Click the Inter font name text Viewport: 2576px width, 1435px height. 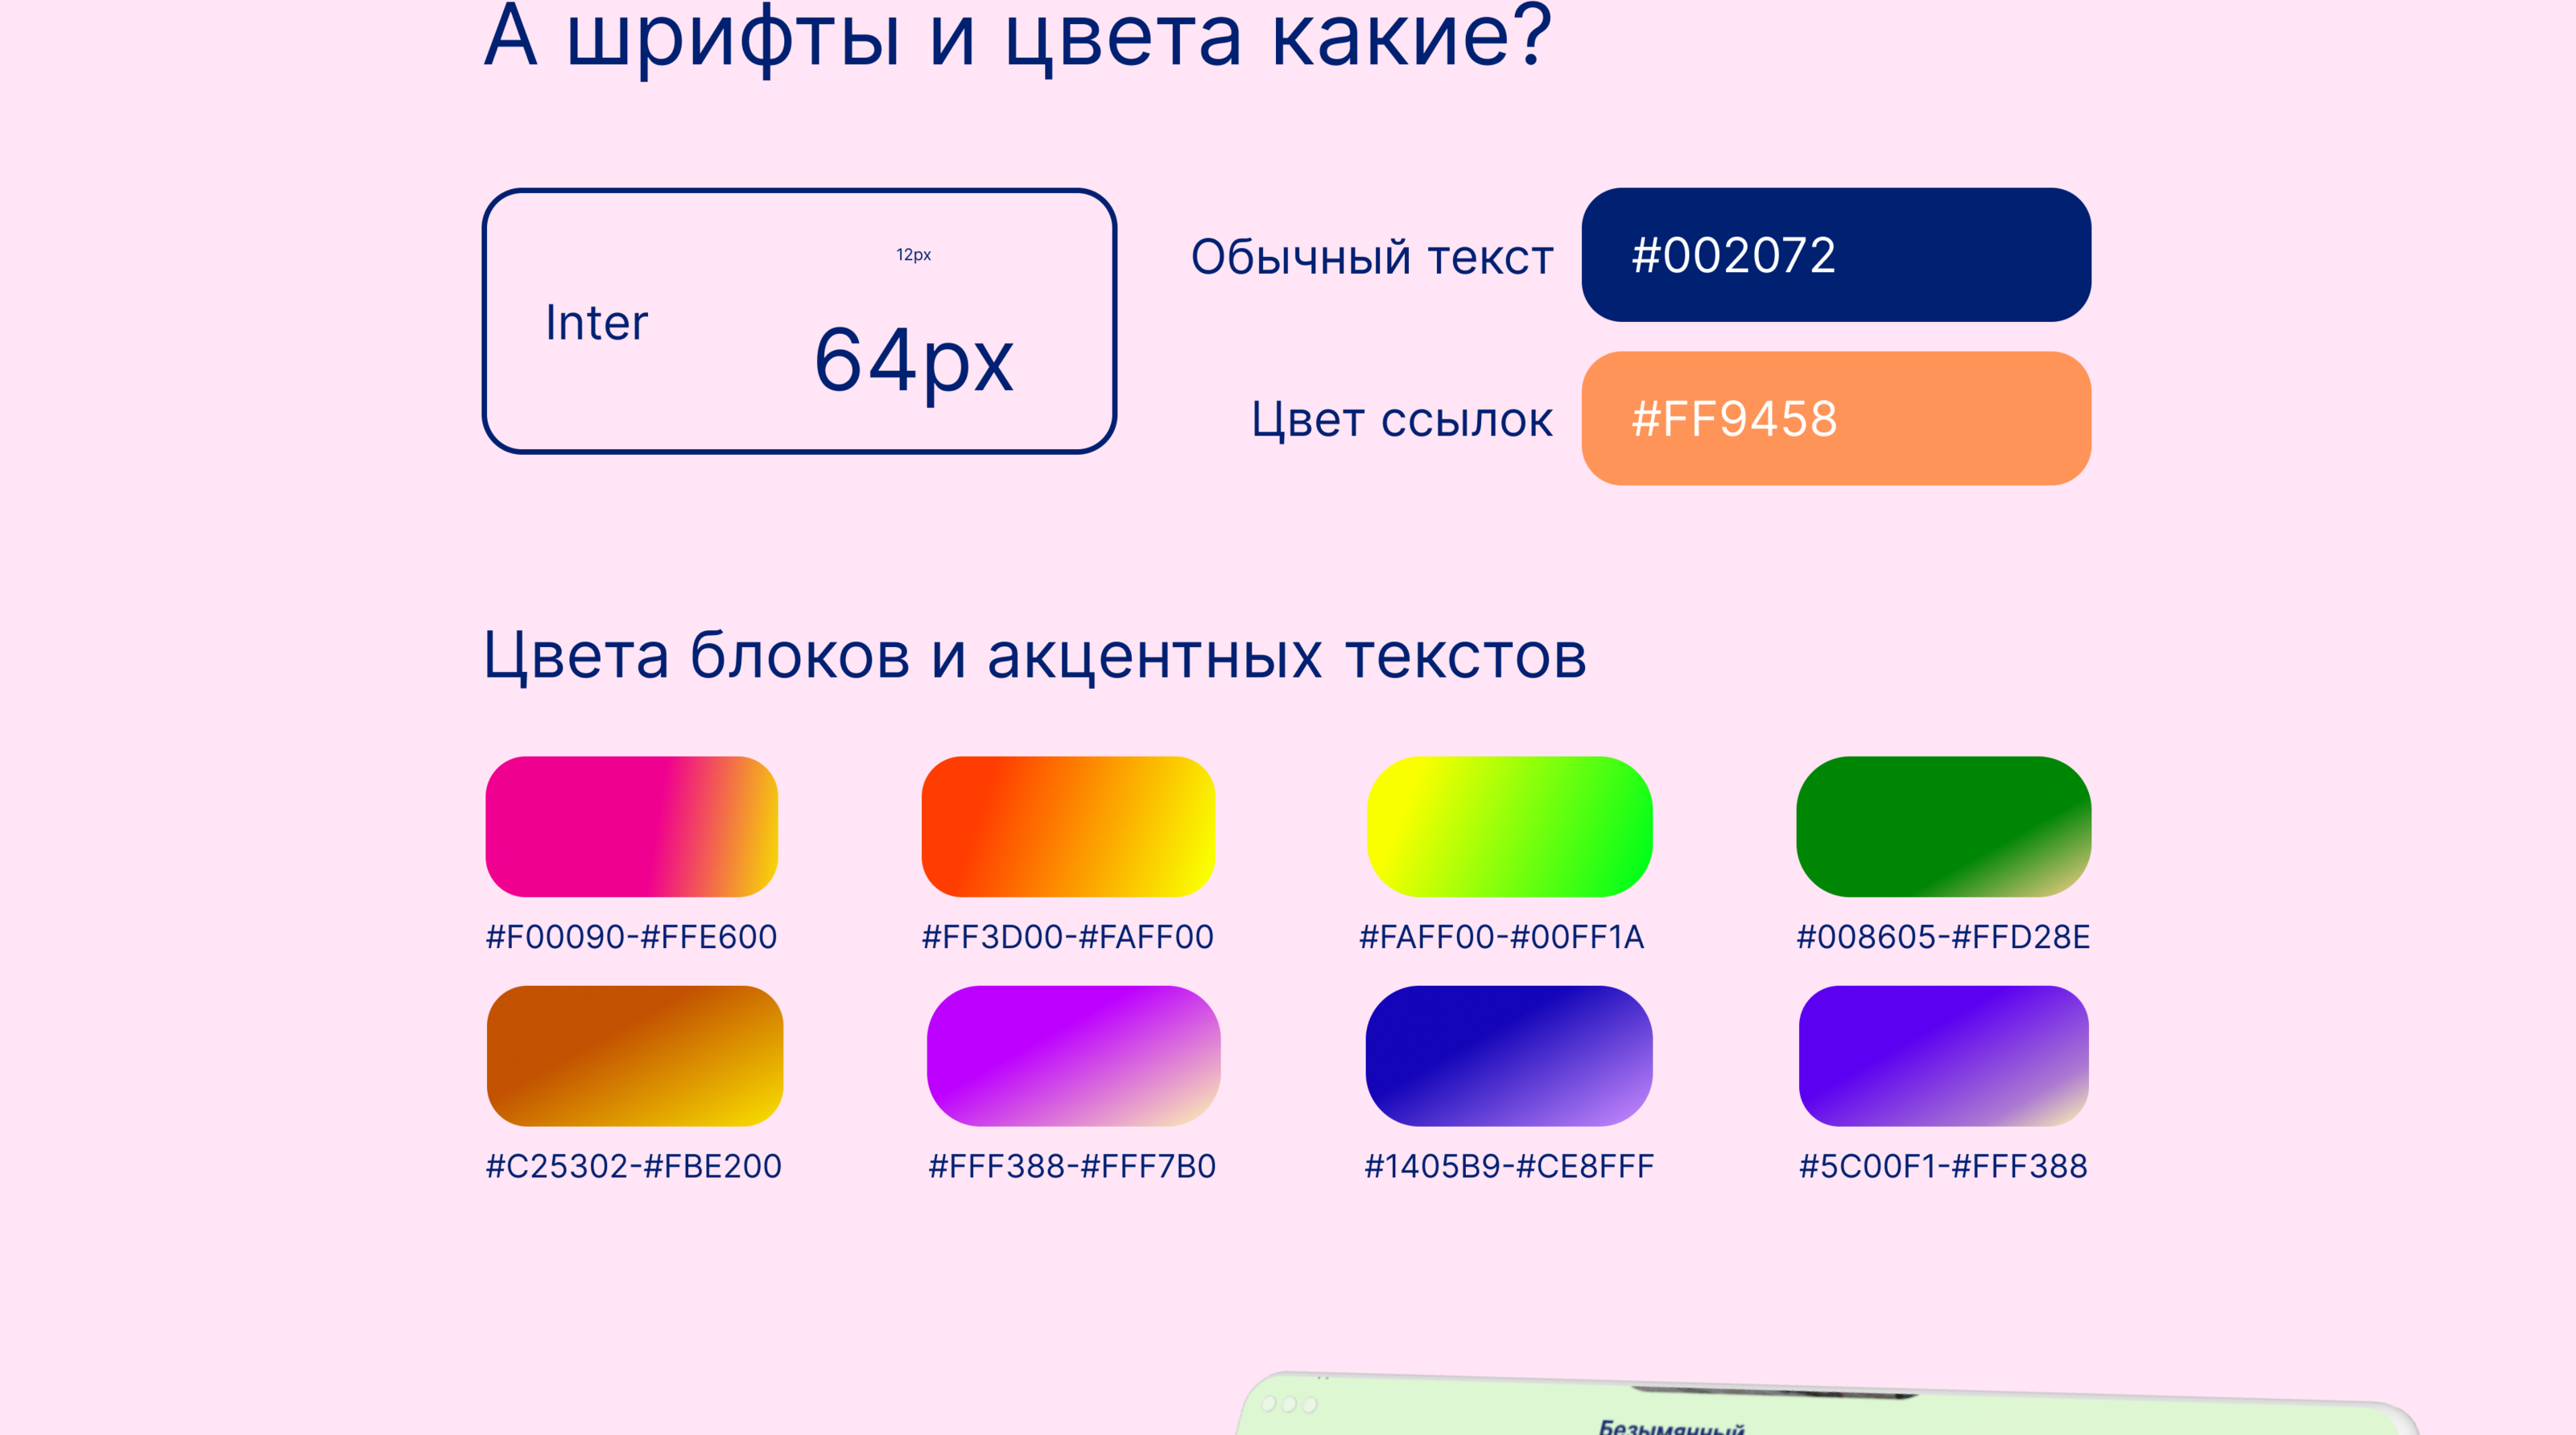tap(596, 323)
